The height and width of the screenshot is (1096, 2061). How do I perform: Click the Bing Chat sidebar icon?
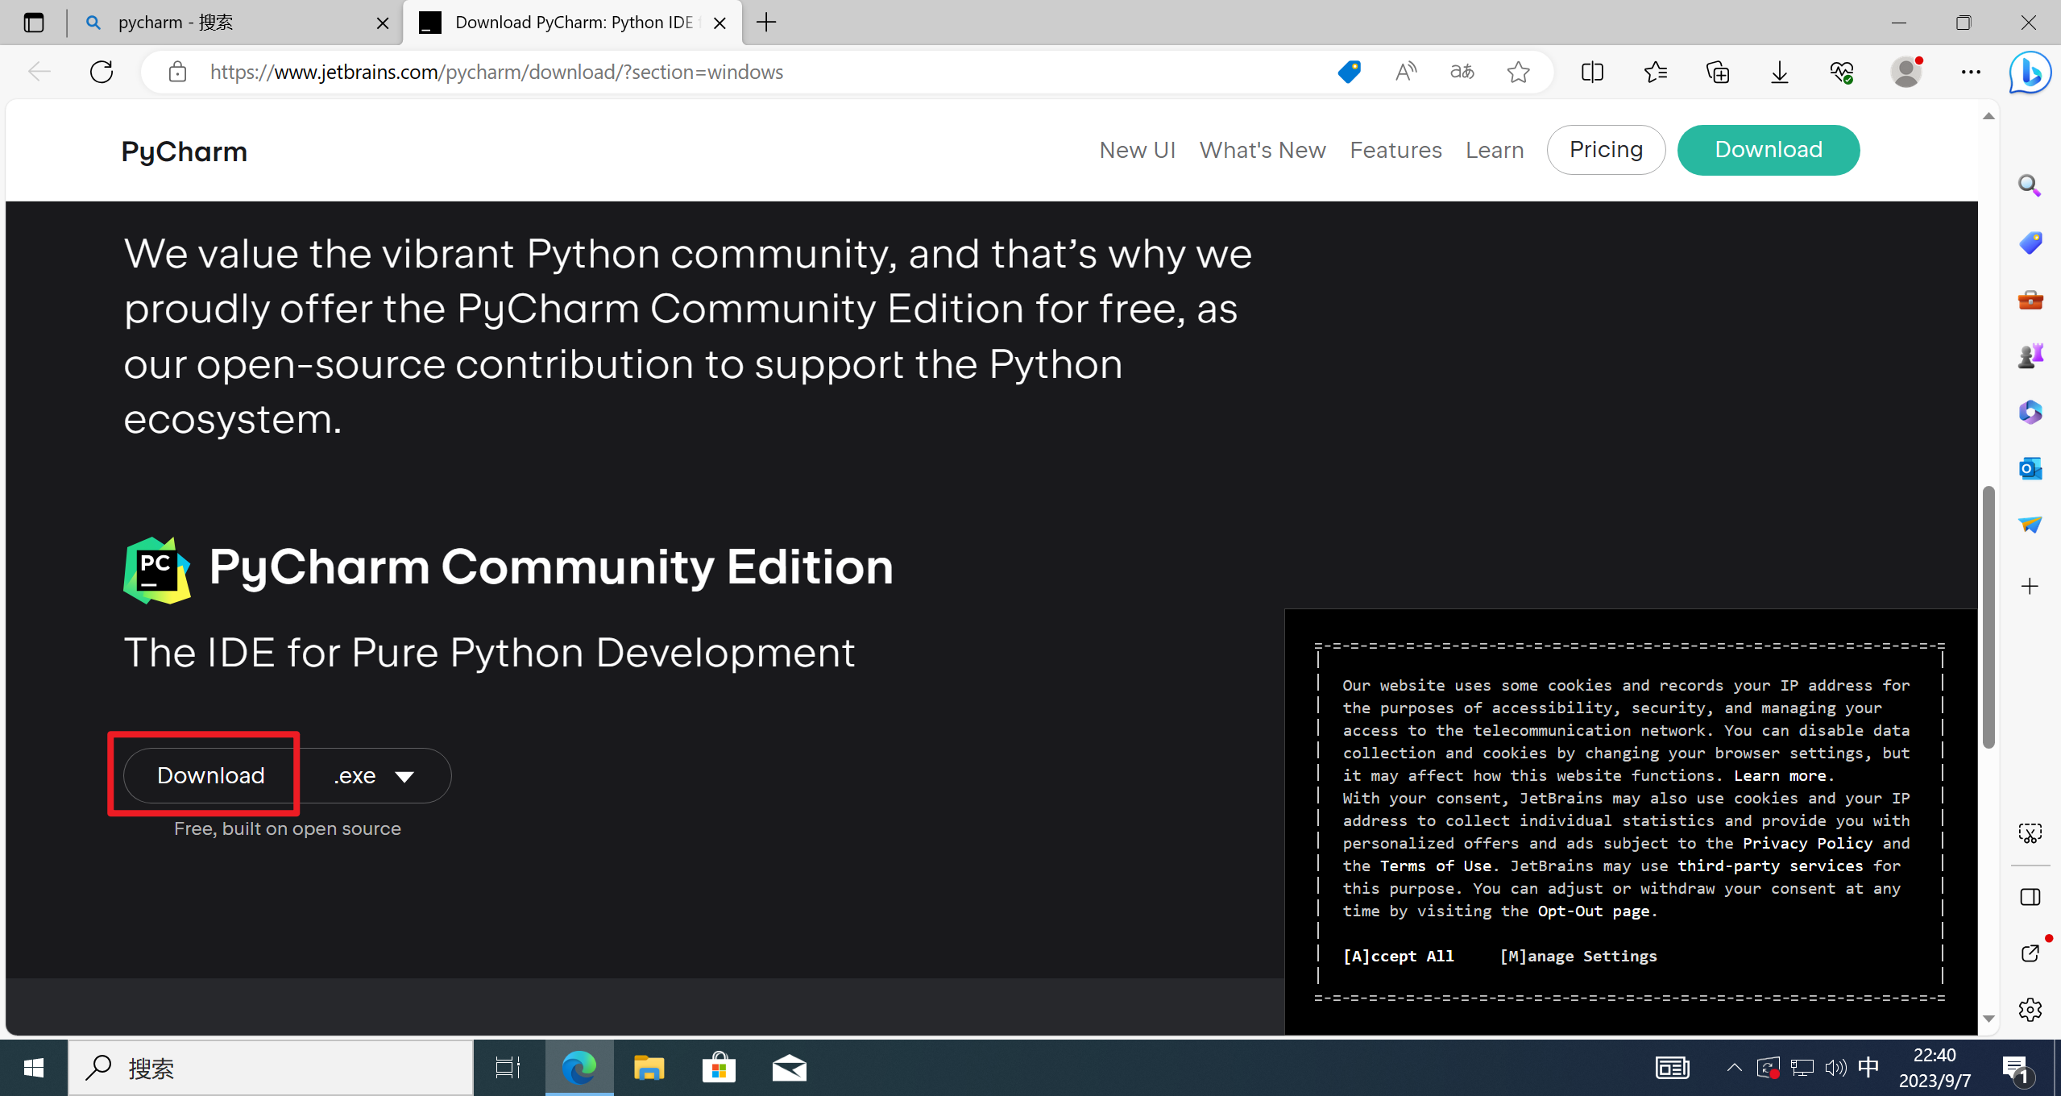coord(2032,73)
